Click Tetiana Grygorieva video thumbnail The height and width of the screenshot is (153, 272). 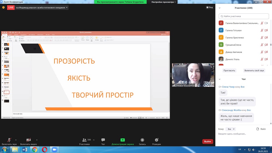(x=193, y=75)
